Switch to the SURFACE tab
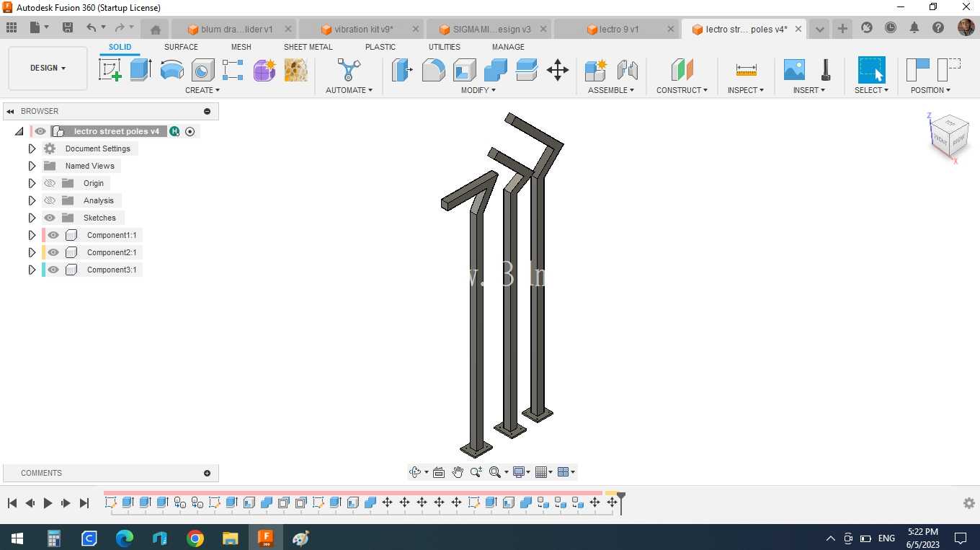This screenshot has width=980, height=550. coord(181,47)
